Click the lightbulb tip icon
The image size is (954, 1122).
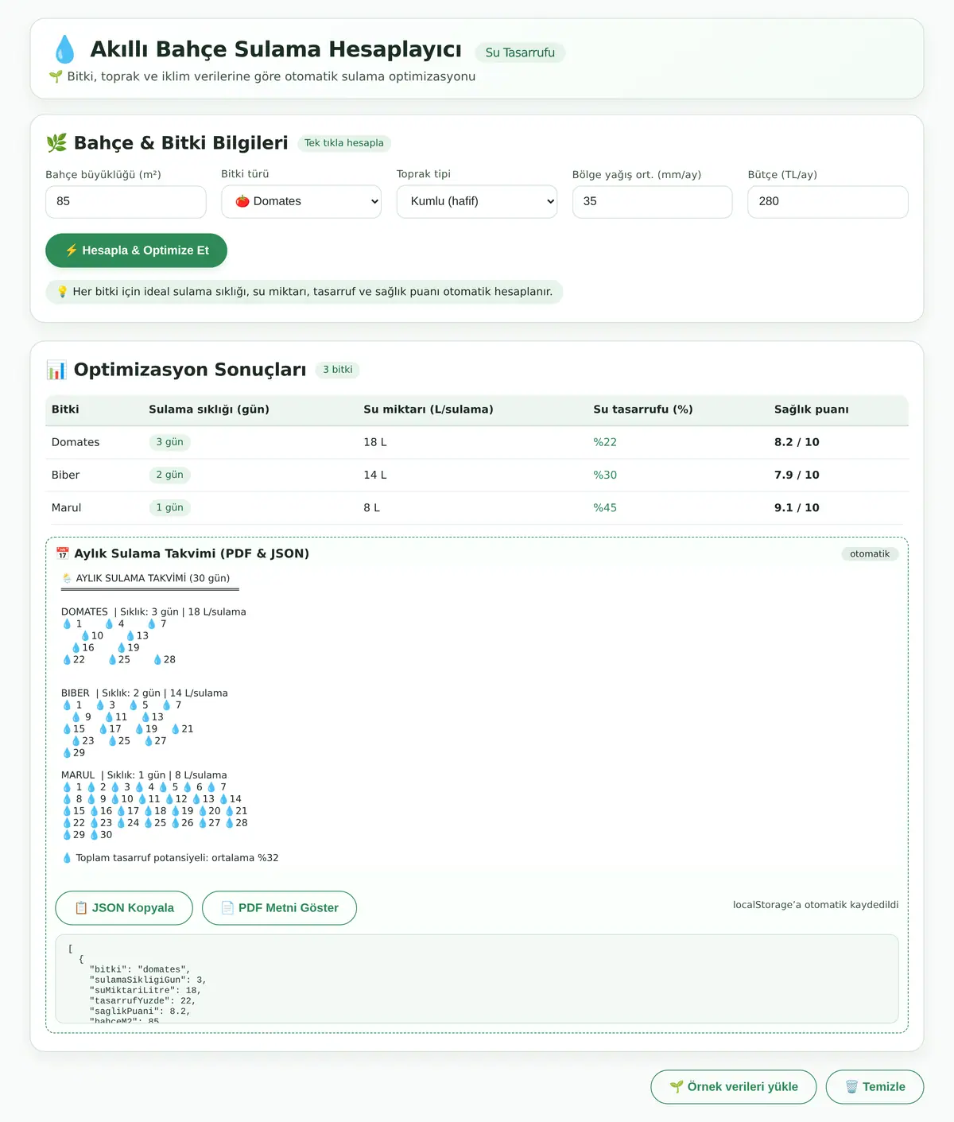click(x=63, y=292)
